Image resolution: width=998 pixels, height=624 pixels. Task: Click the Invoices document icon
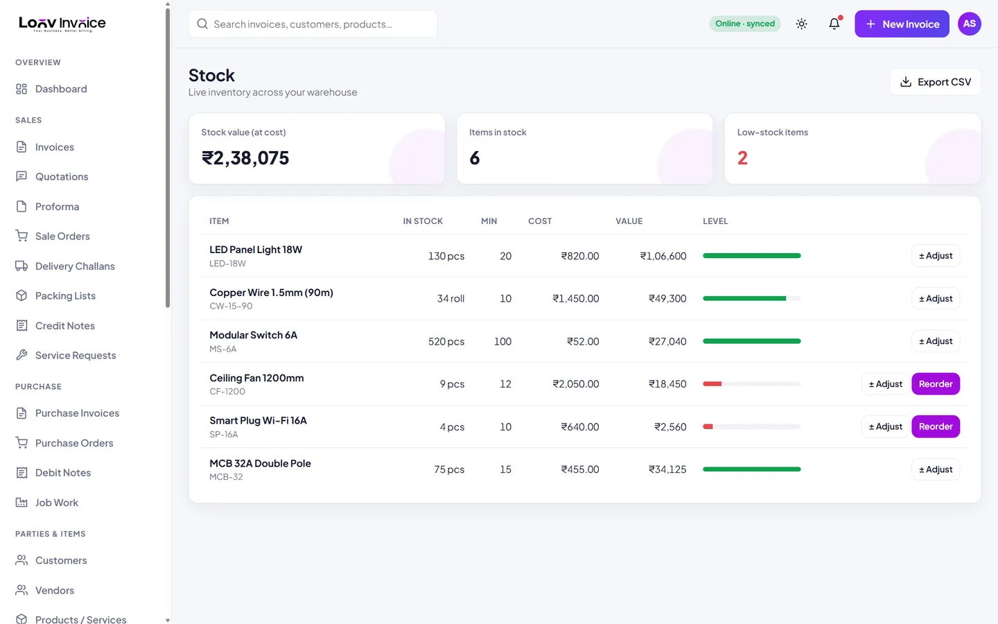(21, 147)
